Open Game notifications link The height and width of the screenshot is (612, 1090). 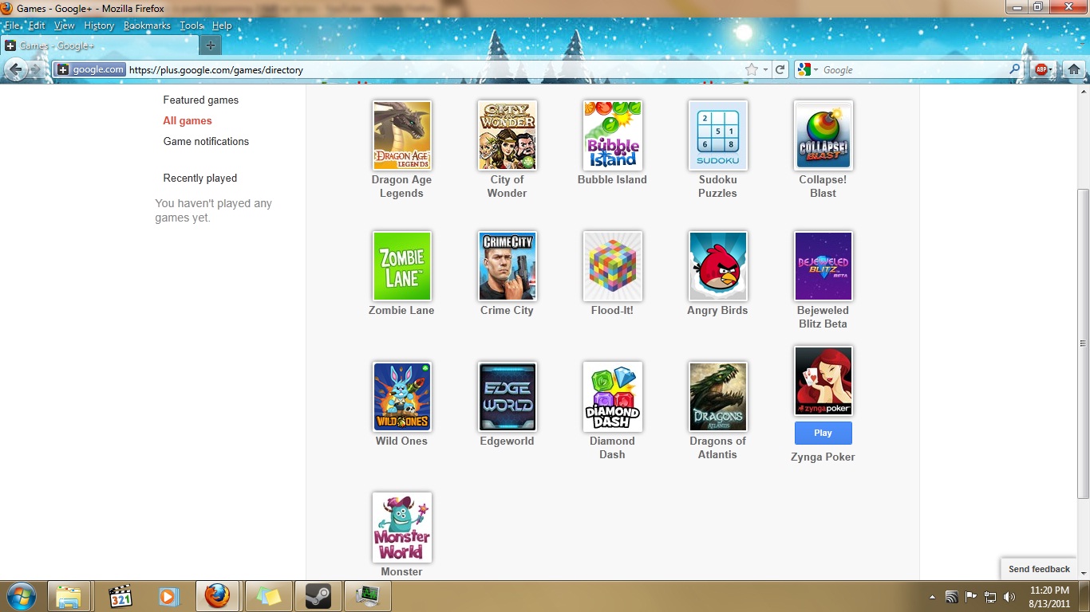click(x=206, y=141)
